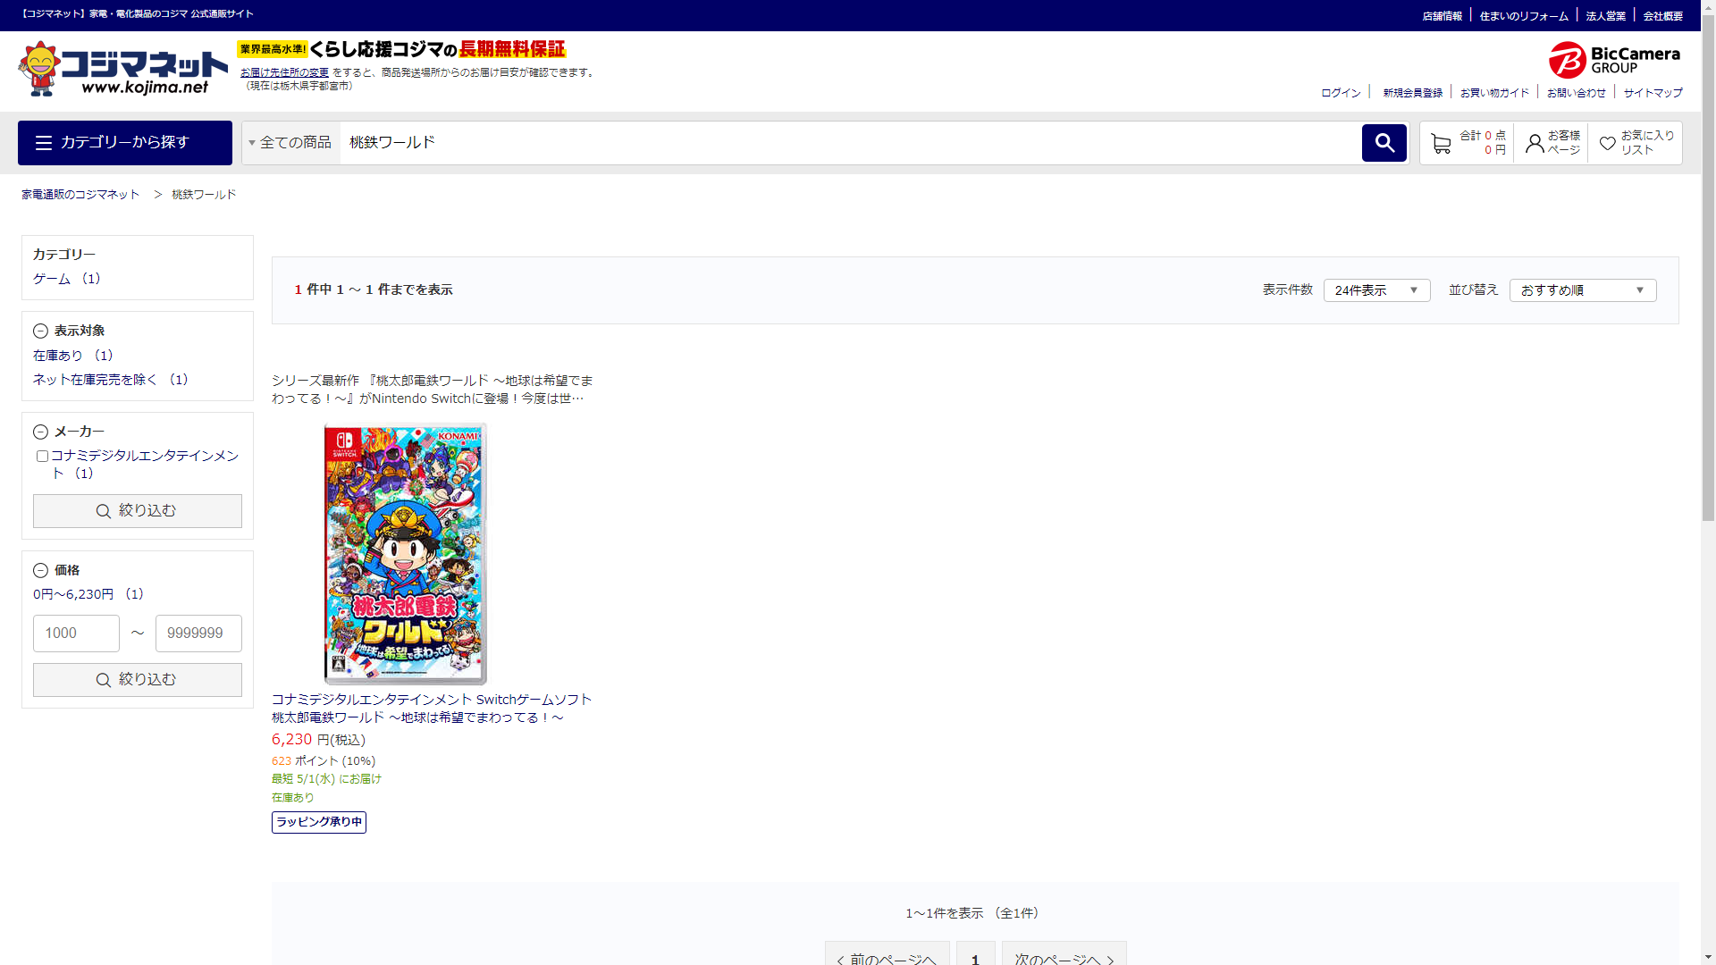Viewport: 1716px width, 965px height.
Task: Open the 24件表示 display count dropdown
Action: click(1376, 290)
